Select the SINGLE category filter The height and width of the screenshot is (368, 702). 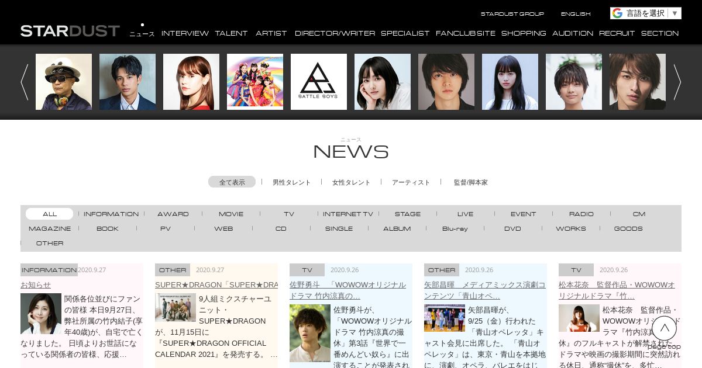[339, 228]
